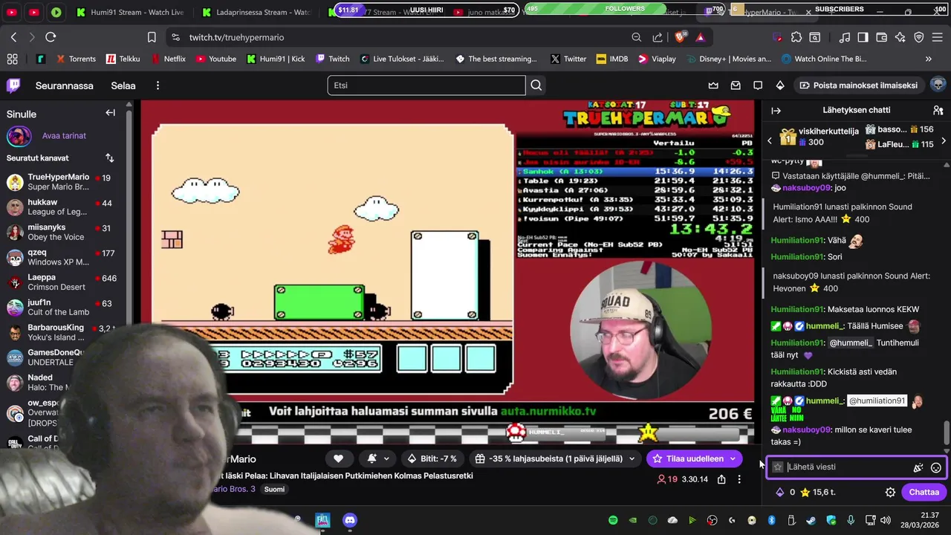Open Laeppa channel in sidebar
The image size is (951, 535).
[x=62, y=282]
